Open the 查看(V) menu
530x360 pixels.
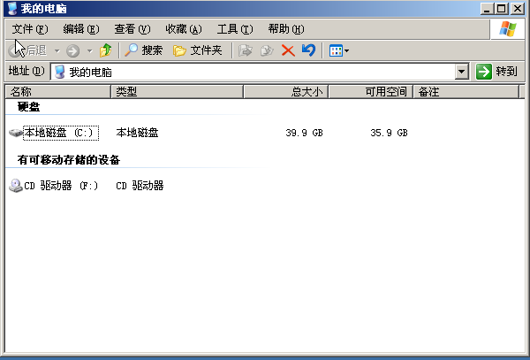(132, 29)
